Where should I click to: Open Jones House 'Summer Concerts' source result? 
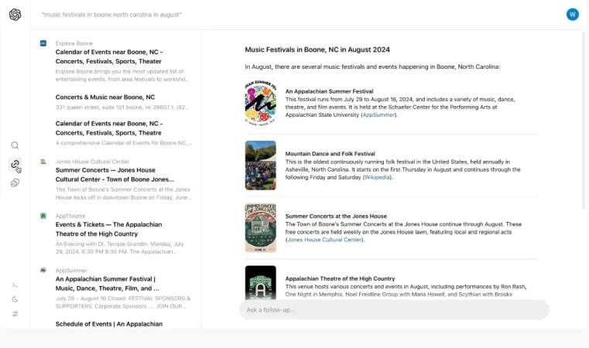115,174
